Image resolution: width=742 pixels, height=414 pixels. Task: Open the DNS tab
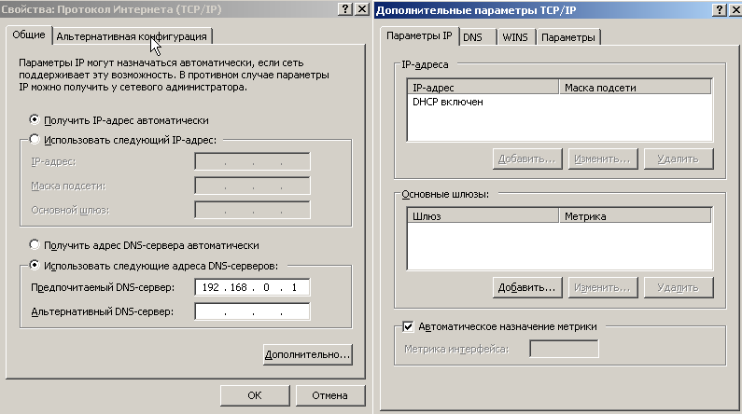pos(478,37)
